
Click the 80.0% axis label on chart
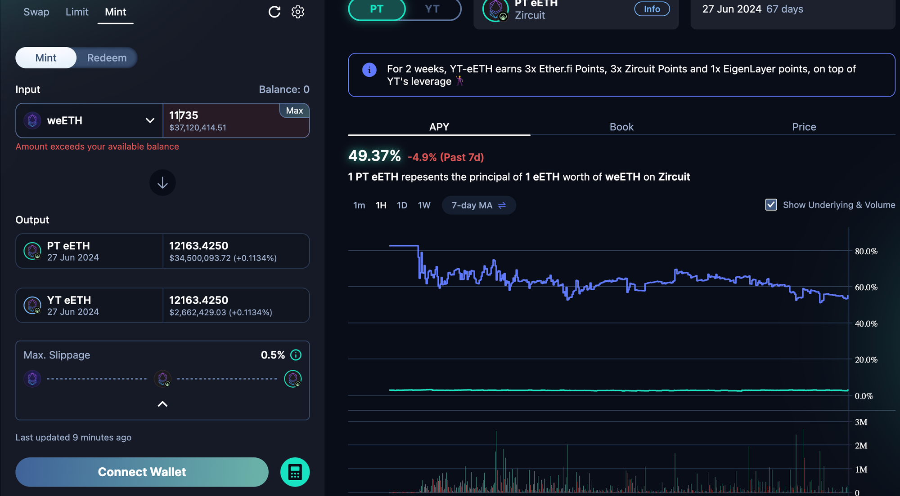tap(866, 251)
